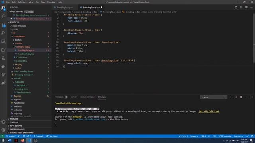Maximize the panel with up chevron
The width and height of the screenshot is (255, 143).
coord(246,97)
